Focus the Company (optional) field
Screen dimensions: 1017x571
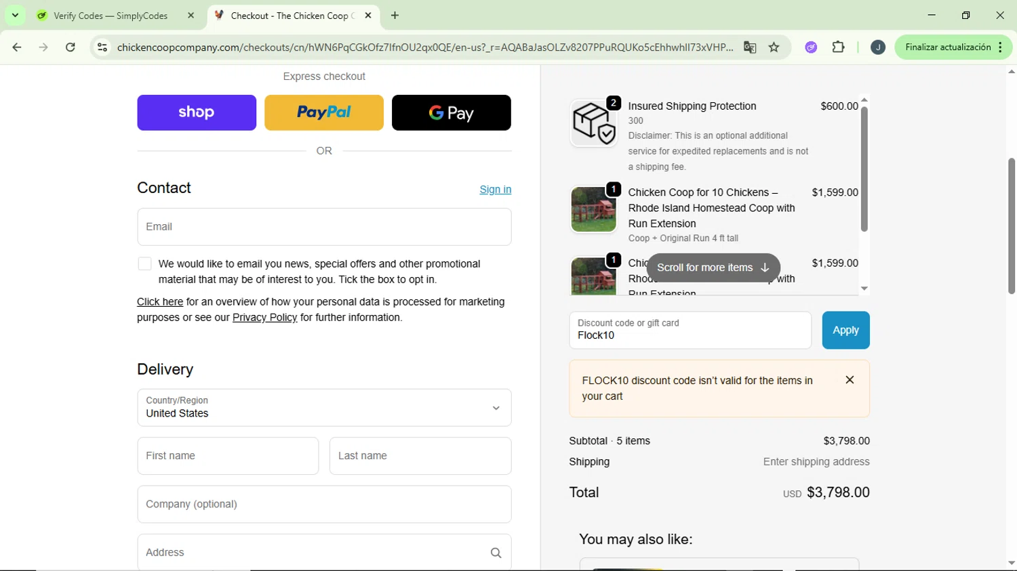[324, 504]
